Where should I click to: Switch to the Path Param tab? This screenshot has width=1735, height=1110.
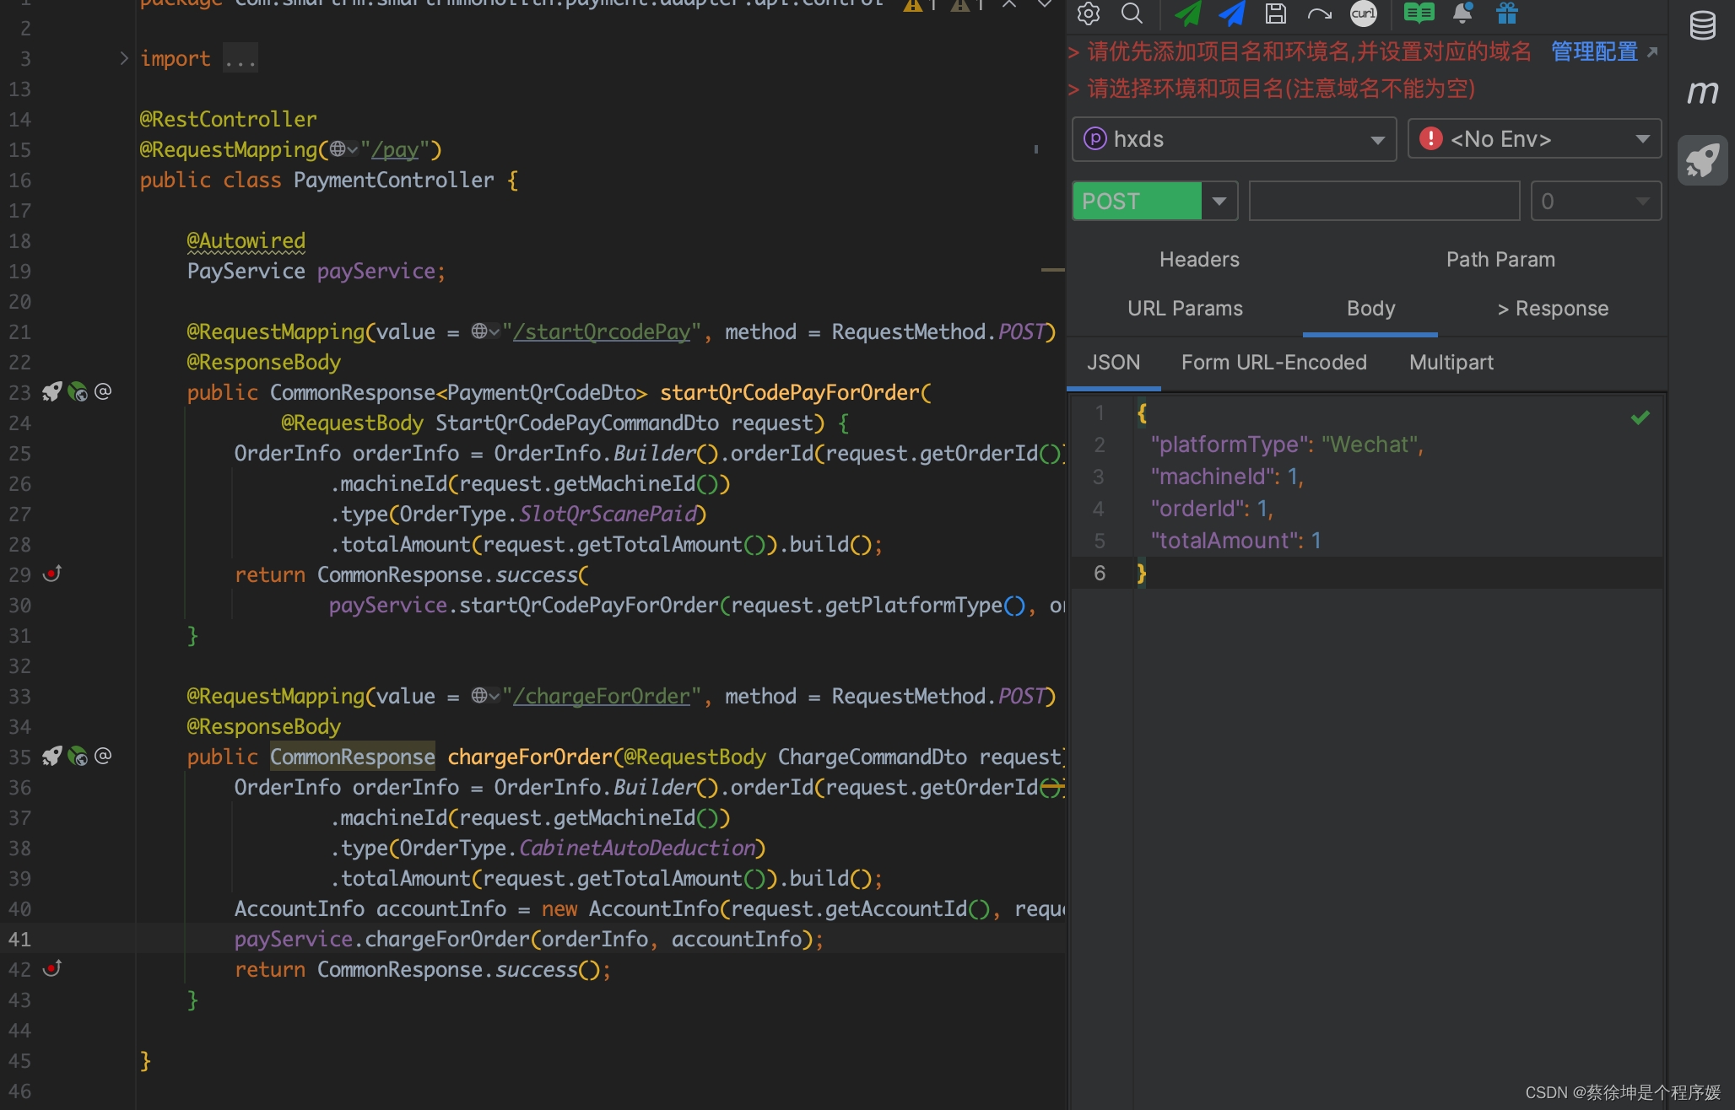click(x=1500, y=259)
